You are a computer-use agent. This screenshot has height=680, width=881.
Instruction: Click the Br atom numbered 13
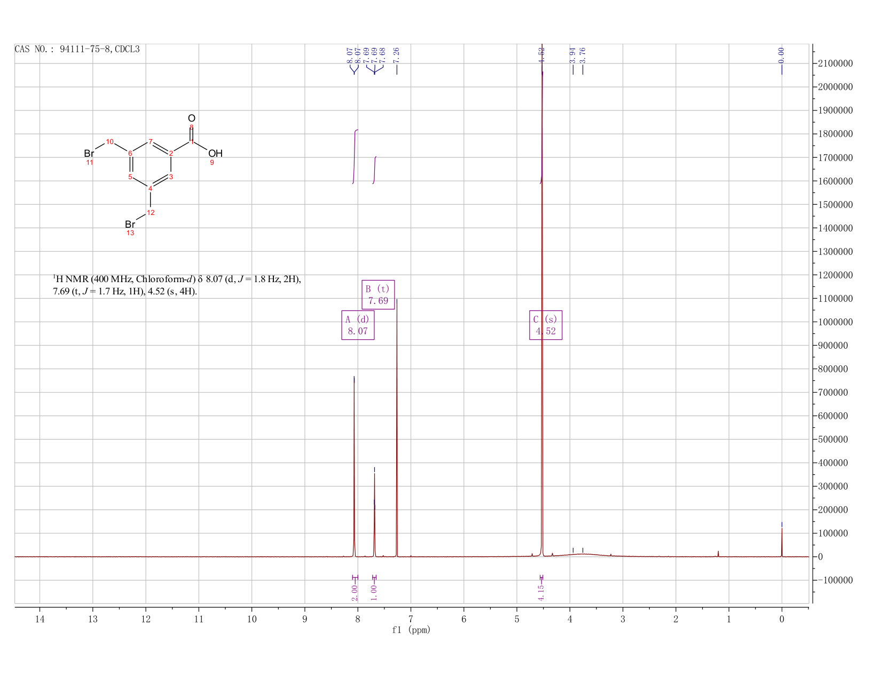pos(130,225)
